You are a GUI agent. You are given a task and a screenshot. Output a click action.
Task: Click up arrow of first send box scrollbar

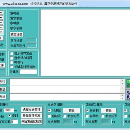click(x=122, y=81)
